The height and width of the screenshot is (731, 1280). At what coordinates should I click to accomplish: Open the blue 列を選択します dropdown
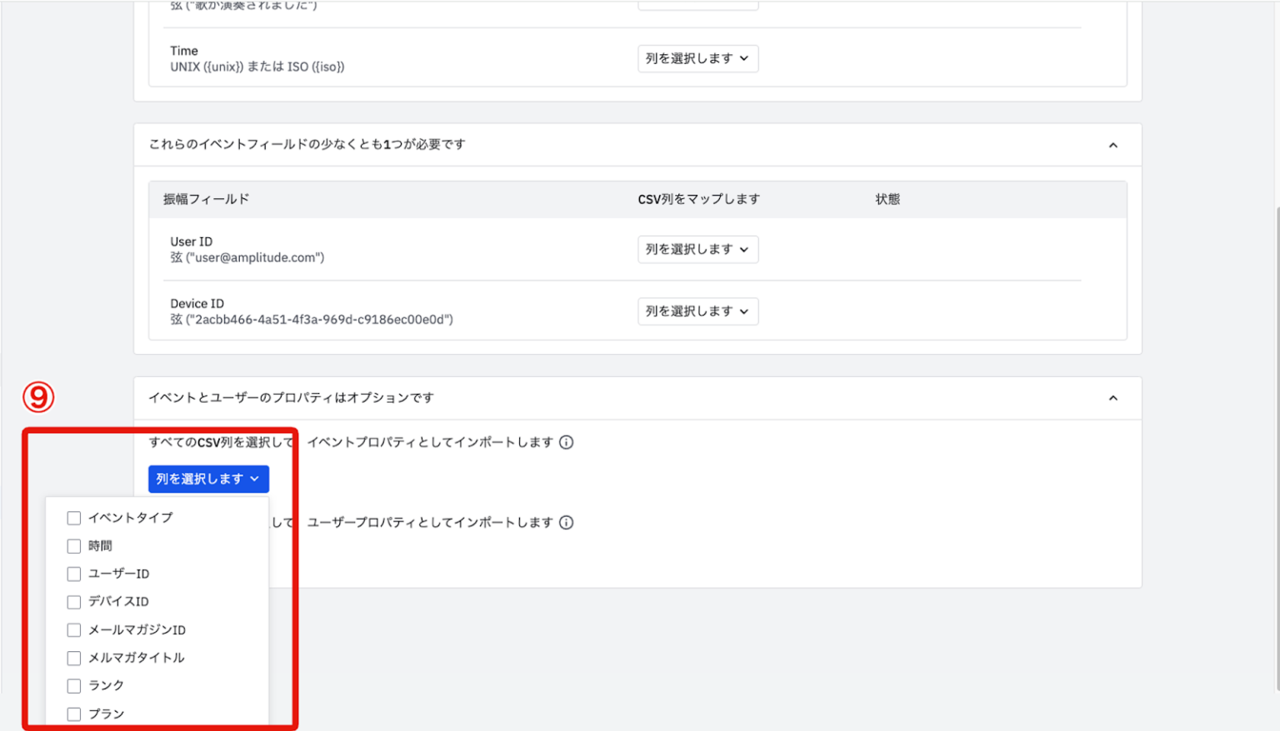208,479
